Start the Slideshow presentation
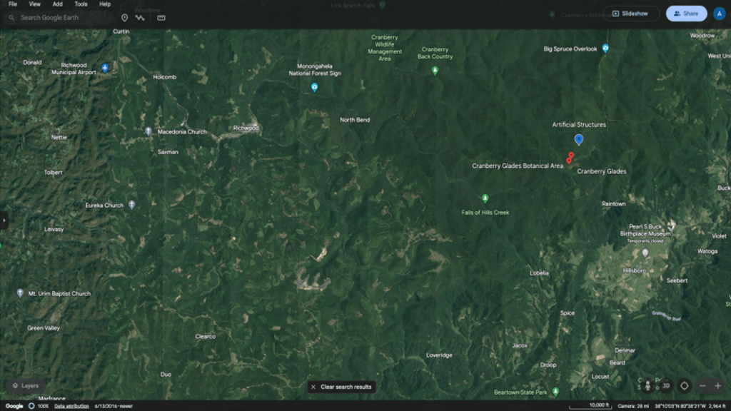The image size is (731, 411). tap(630, 14)
